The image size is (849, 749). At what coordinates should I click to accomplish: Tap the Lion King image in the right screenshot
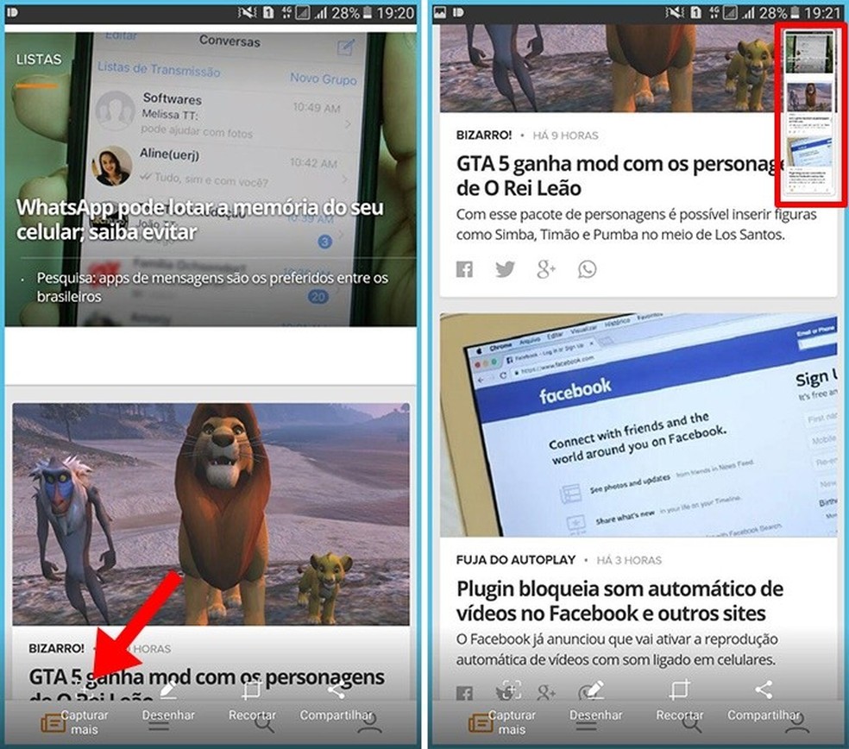click(x=607, y=68)
